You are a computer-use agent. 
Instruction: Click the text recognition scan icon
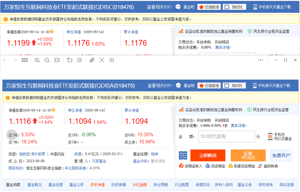[102, 60]
